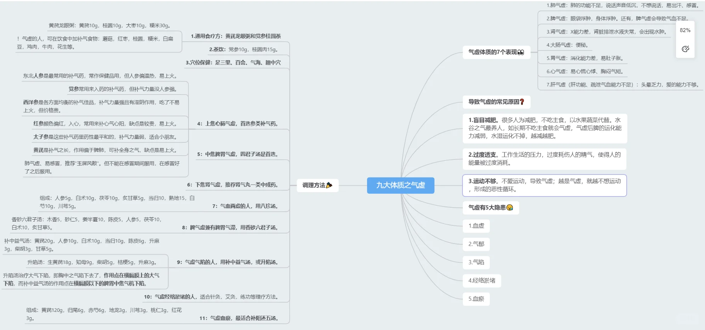Select the 3.气陷 node

[x=476, y=262]
